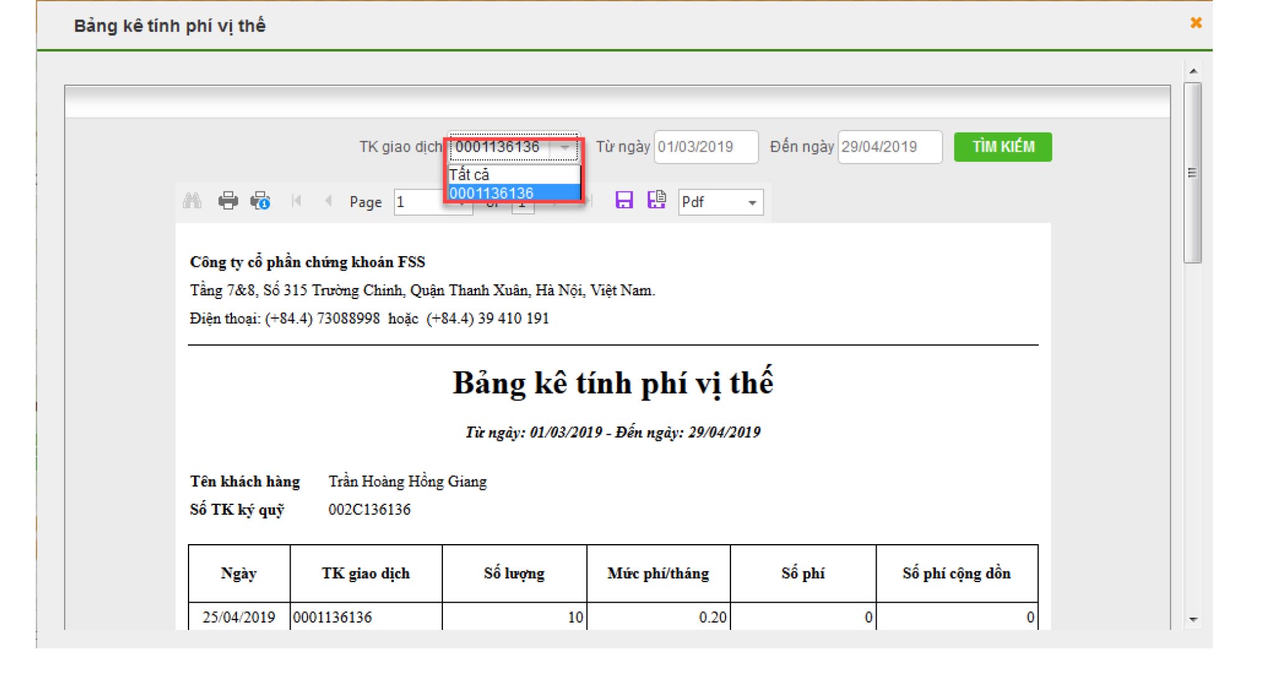Open the print preview icon
The width and height of the screenshot is (1288, 694).
tap(260, 201)
